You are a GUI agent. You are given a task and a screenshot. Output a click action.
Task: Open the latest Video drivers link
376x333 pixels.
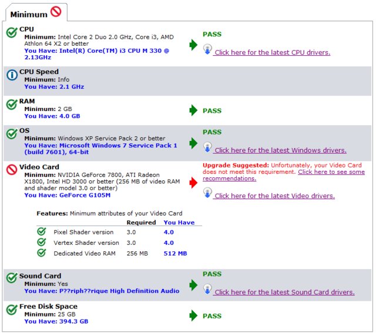pos(274,196)
